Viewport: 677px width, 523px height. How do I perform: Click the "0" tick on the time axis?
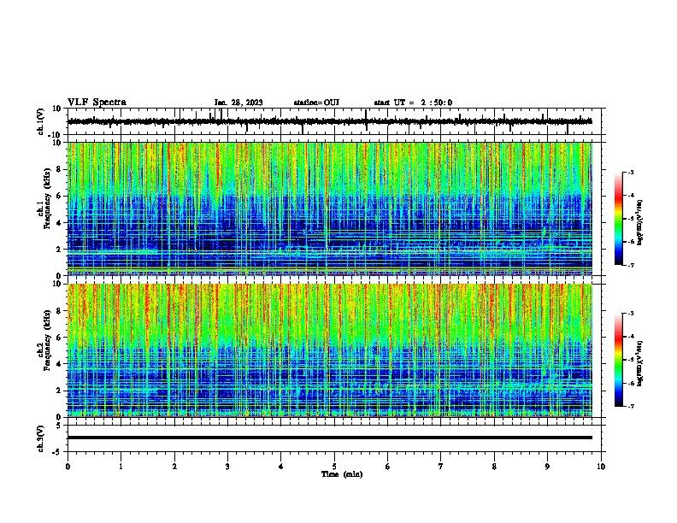68,467
